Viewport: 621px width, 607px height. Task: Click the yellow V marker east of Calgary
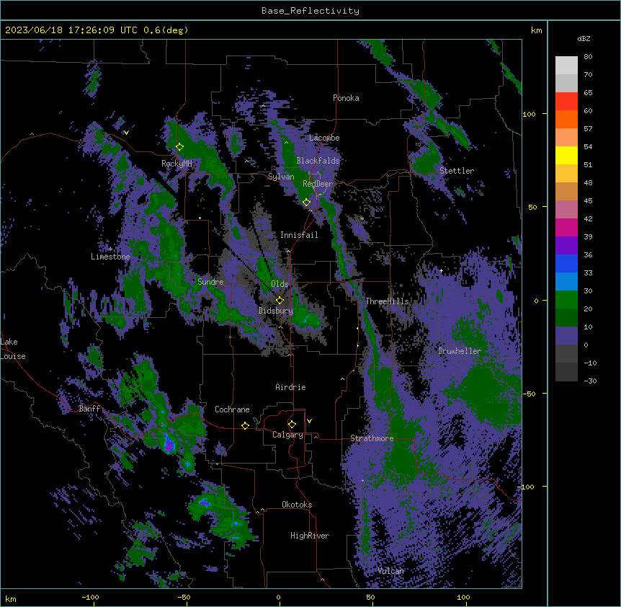[x=309, y=421]
